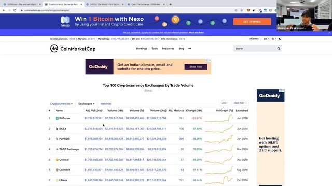
Task: Click the LBank exchange icon
Action: [x=57, y=180]
